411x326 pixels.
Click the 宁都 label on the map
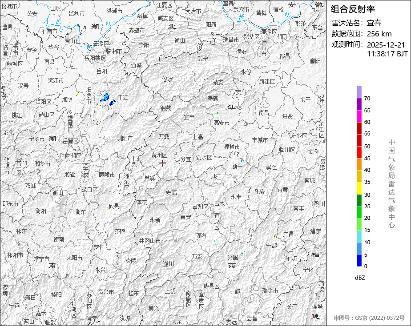click(271, 246)
